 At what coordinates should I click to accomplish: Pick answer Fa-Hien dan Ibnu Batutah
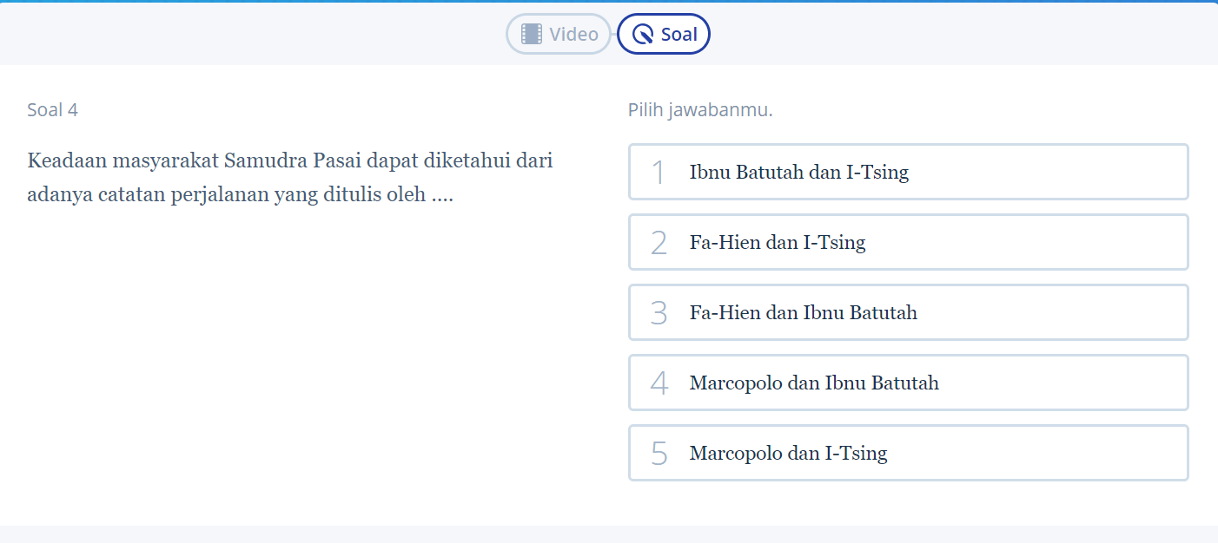tap(909, 312)
